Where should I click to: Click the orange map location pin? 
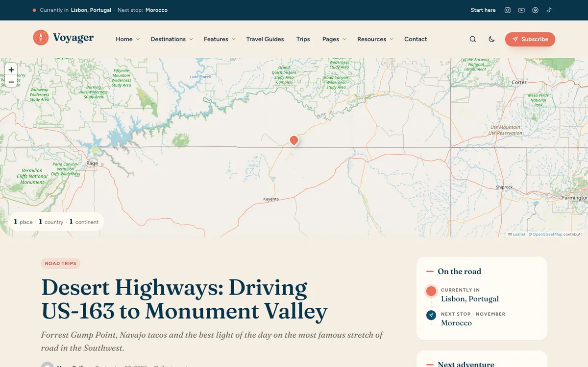294,140
